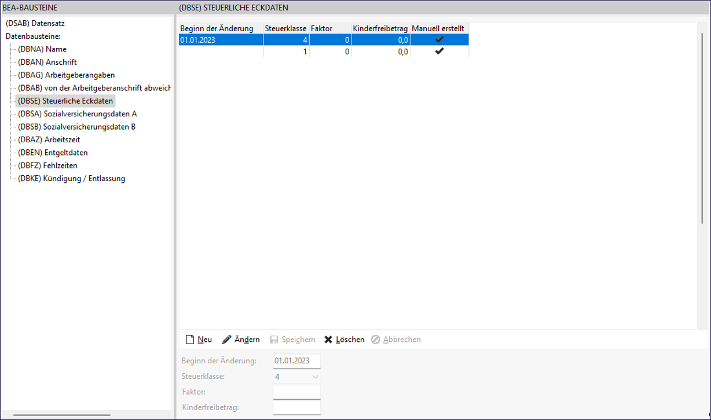Click the Kinderfreibetrag column header

coord(380,28)
